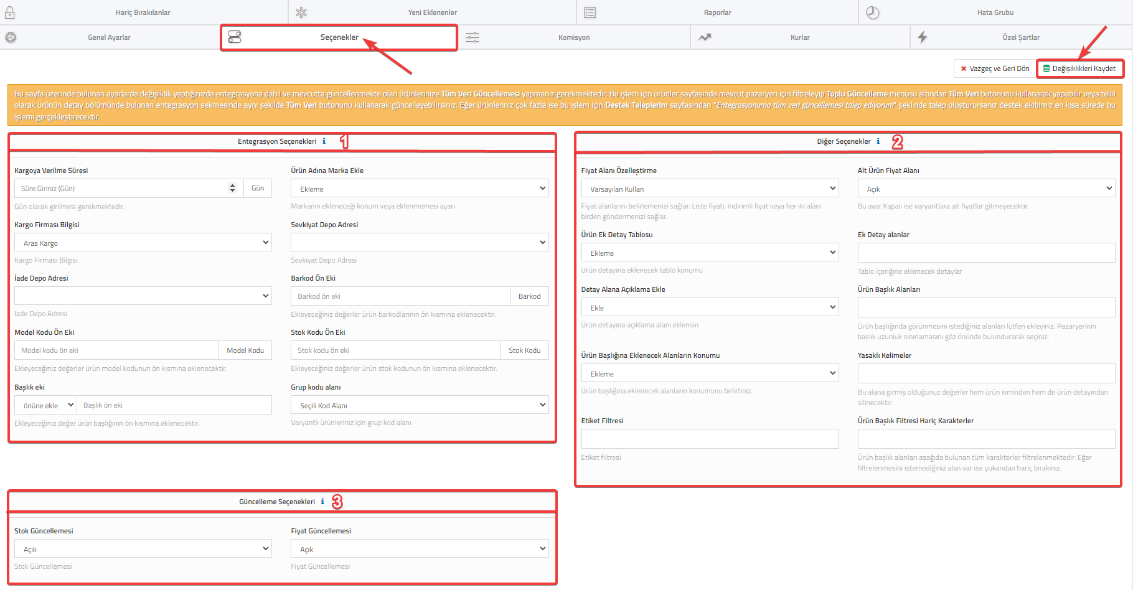Go to the Genel Ayarlar tab
This screenshot has width=1133, height=590.
(110, 37)
